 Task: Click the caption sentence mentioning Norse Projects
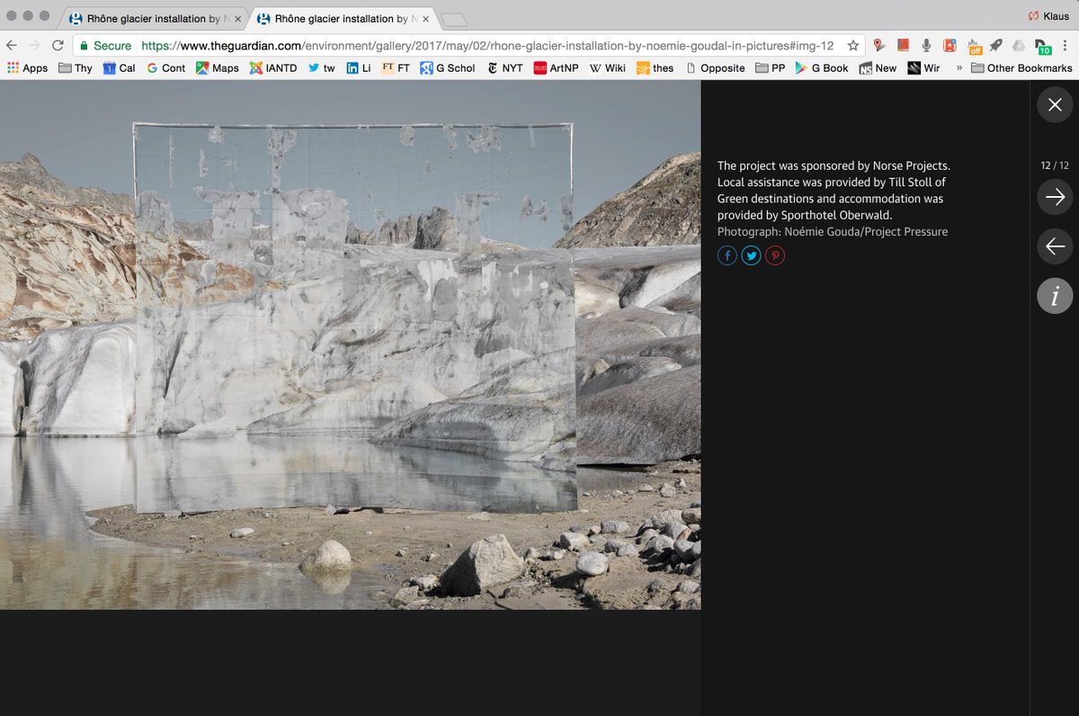point(834,166)
